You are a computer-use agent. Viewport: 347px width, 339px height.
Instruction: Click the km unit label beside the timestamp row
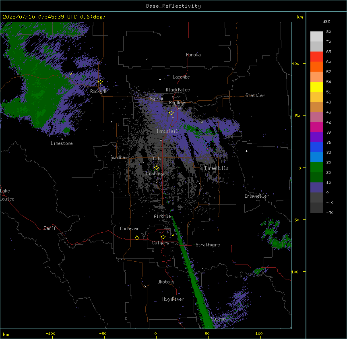click(x=299, y=17)
